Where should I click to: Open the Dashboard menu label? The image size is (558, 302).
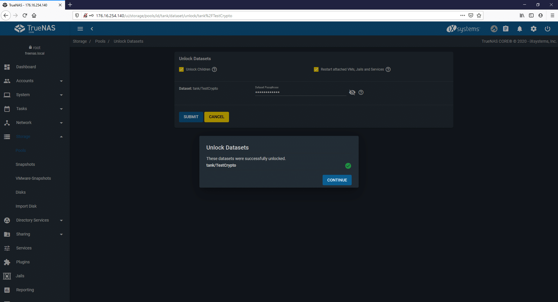26,67
